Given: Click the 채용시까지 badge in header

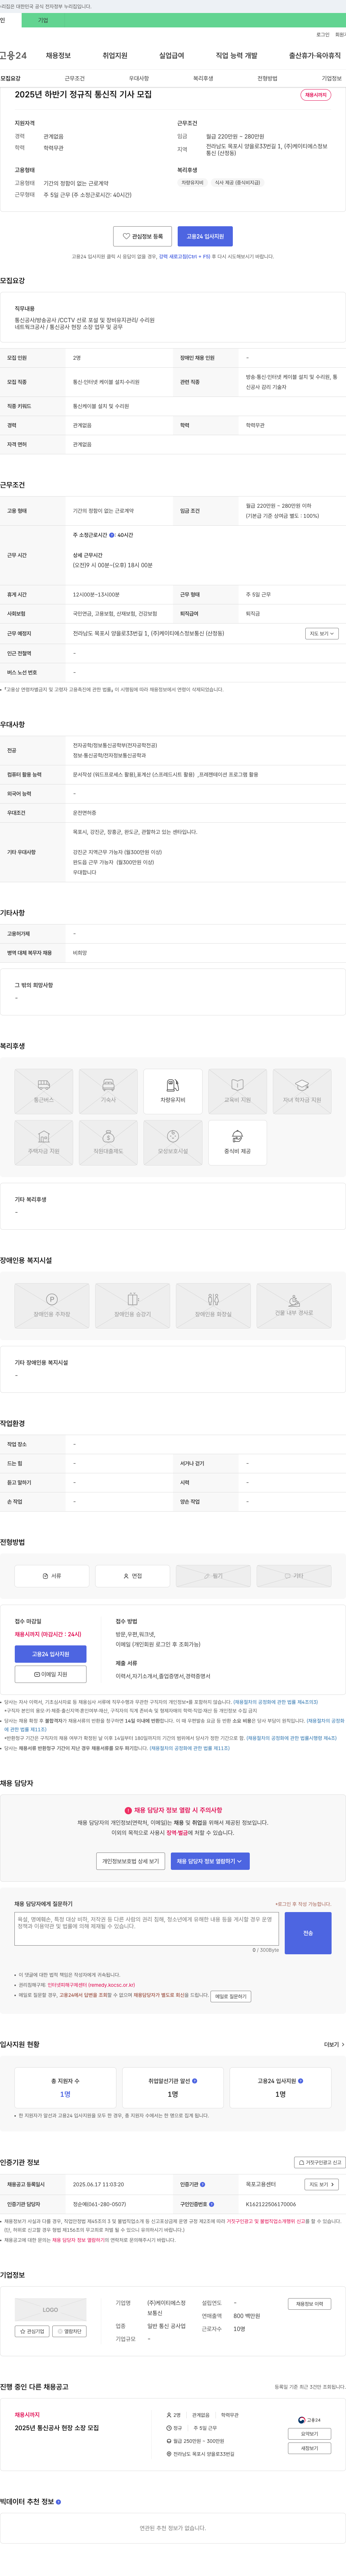Looking at the screenshot, I should pyautogui.click(x=316, y=95).
